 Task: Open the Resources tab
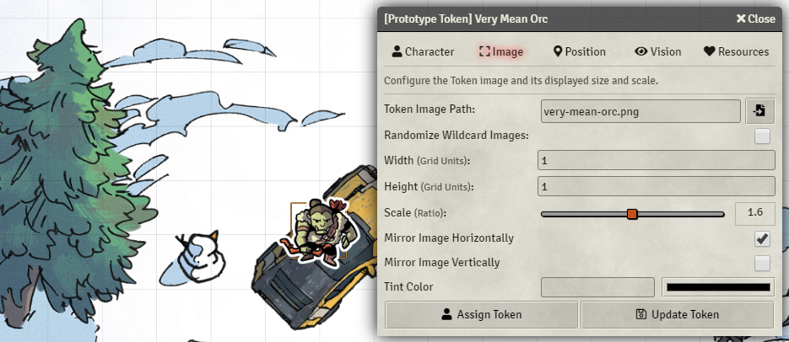pos(736,51)
